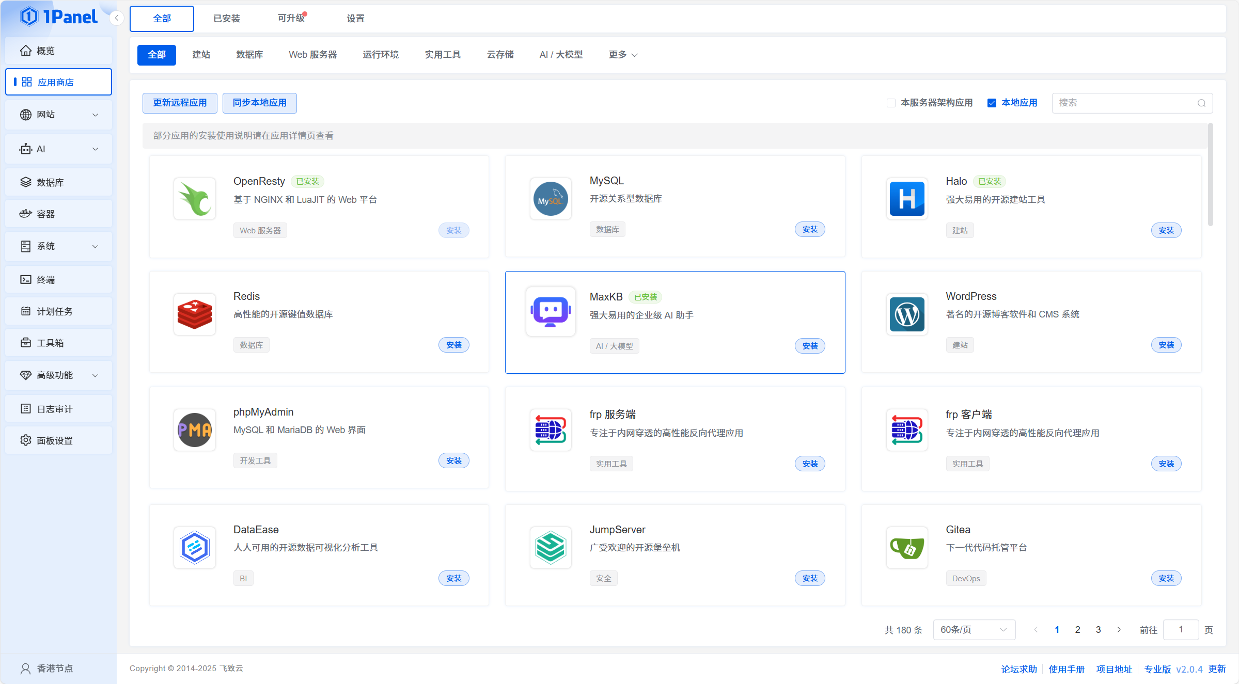Click the MySQL app icon
The width and height of the screenshot is (1239, 684).
[x=551, y=199]
